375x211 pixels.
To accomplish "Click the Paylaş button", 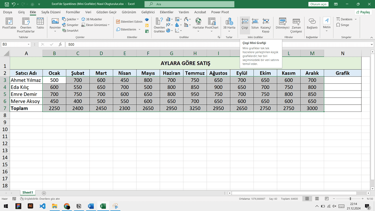I will coord(363,12).
